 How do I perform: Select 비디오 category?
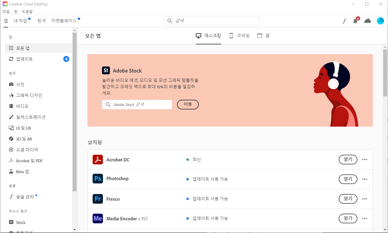pyautogui.click(x=38, y=106)
